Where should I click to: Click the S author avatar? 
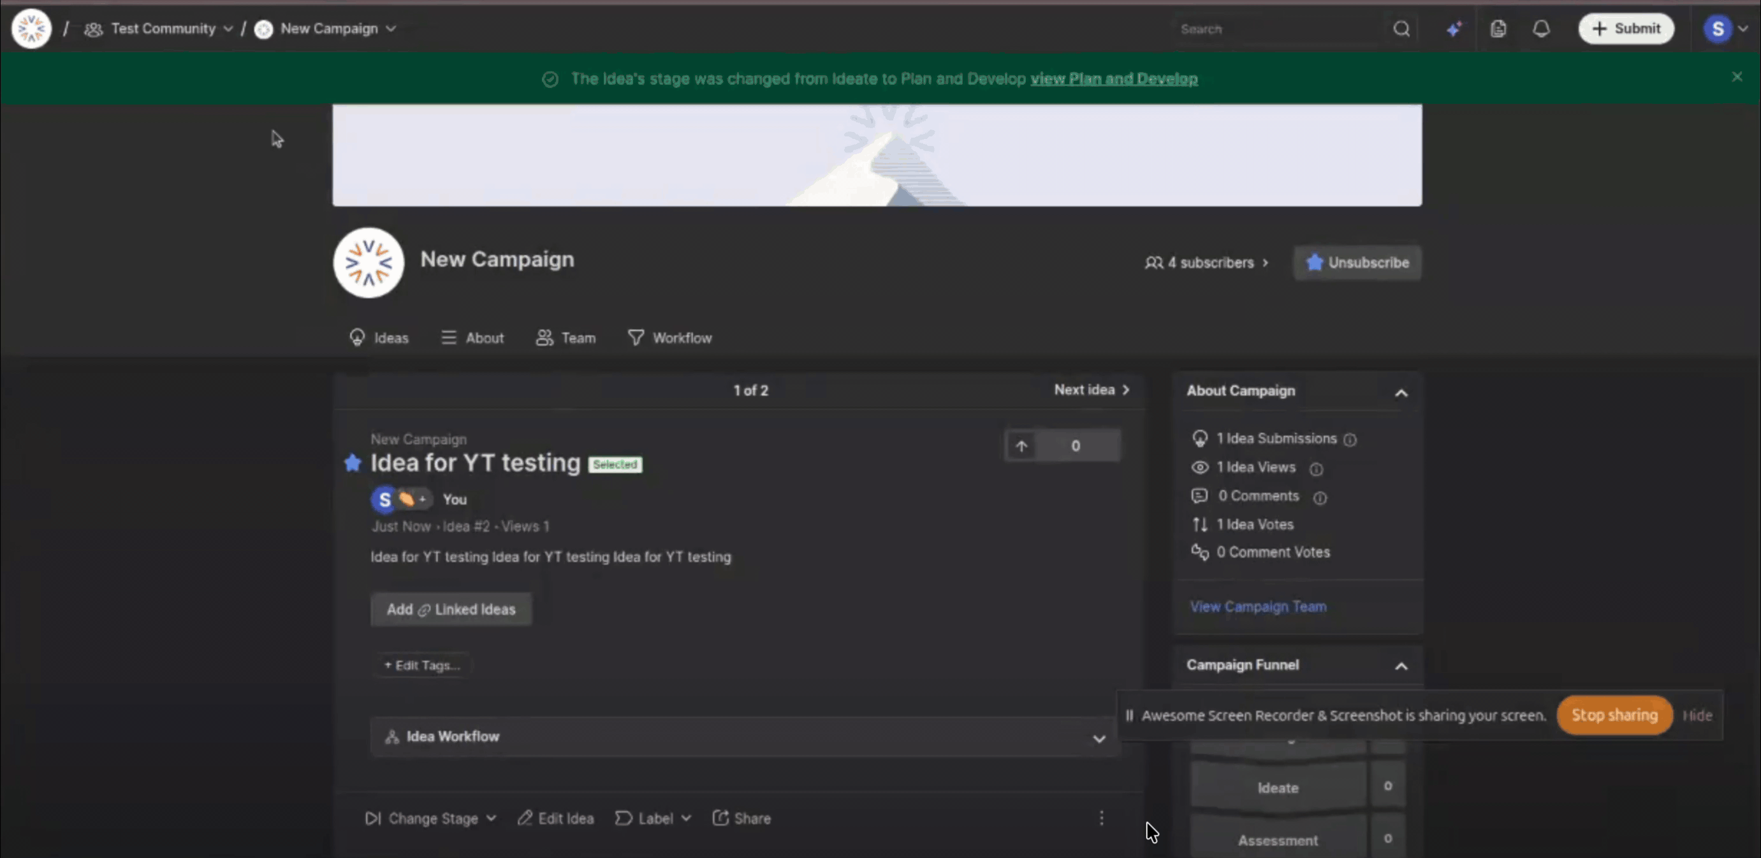[x=384, y=499]
